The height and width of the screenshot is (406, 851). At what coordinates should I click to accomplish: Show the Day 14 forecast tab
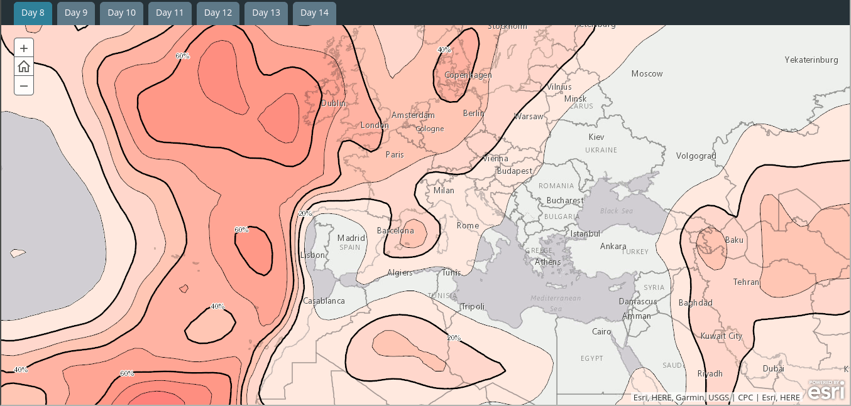pyautogui.click(x=314, y=13)
